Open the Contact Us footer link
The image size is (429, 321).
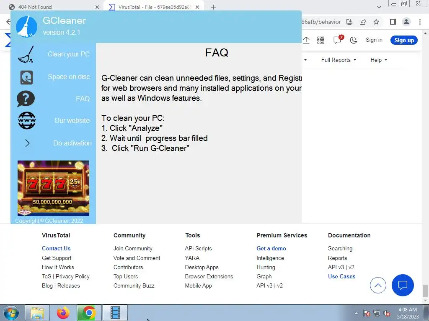56,248
